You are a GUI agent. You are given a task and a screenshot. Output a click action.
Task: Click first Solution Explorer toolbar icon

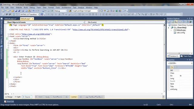pyautogui.click(x=169, y=22)
